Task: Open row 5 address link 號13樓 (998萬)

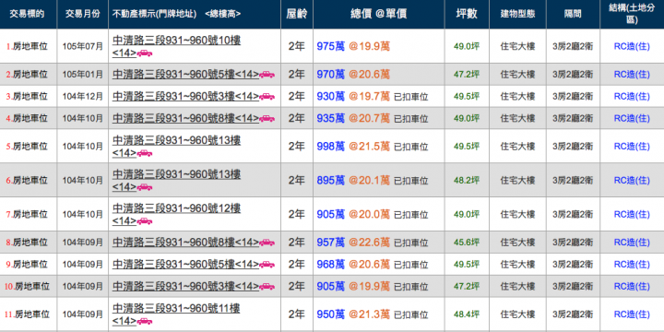Action: point(176,147)
